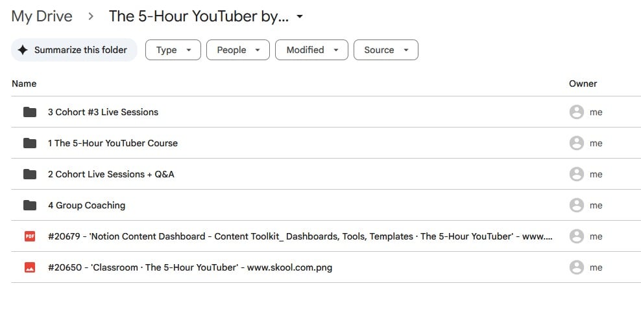Open the Type filter dropdown
The image size is (641, 312).
coord(173,50)
